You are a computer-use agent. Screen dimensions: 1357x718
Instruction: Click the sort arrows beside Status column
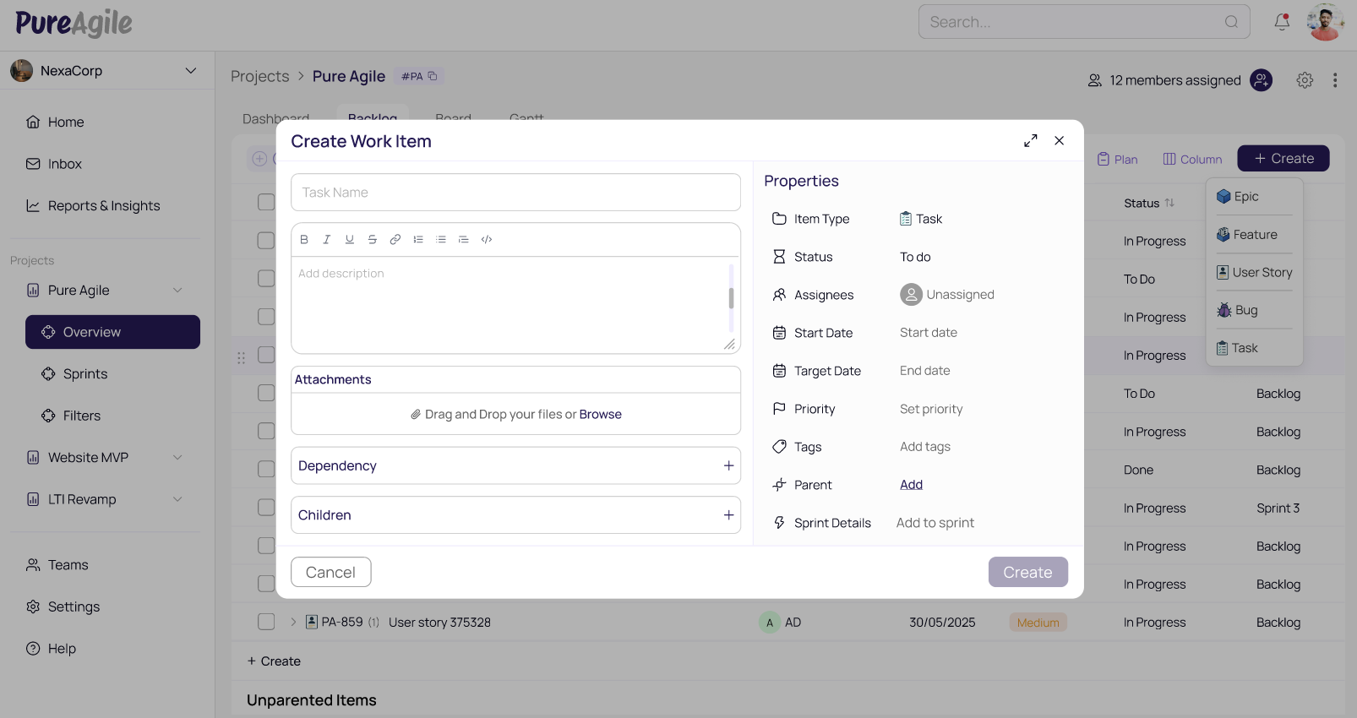point(1169,203)
